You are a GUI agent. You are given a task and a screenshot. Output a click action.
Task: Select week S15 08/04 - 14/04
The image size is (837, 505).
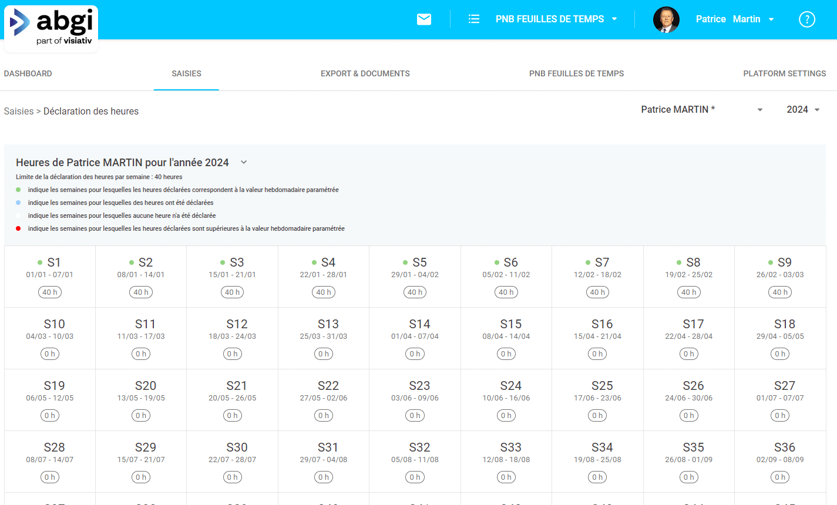click(506, 336)
